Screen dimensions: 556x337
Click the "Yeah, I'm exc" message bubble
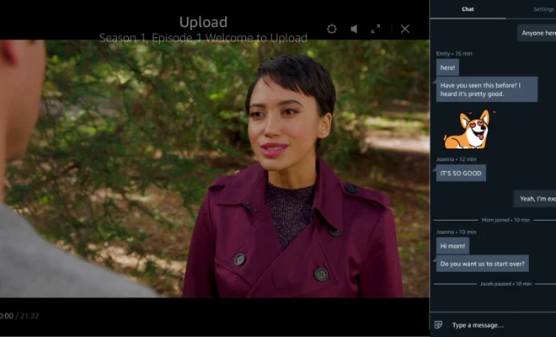tap(535, 199)
